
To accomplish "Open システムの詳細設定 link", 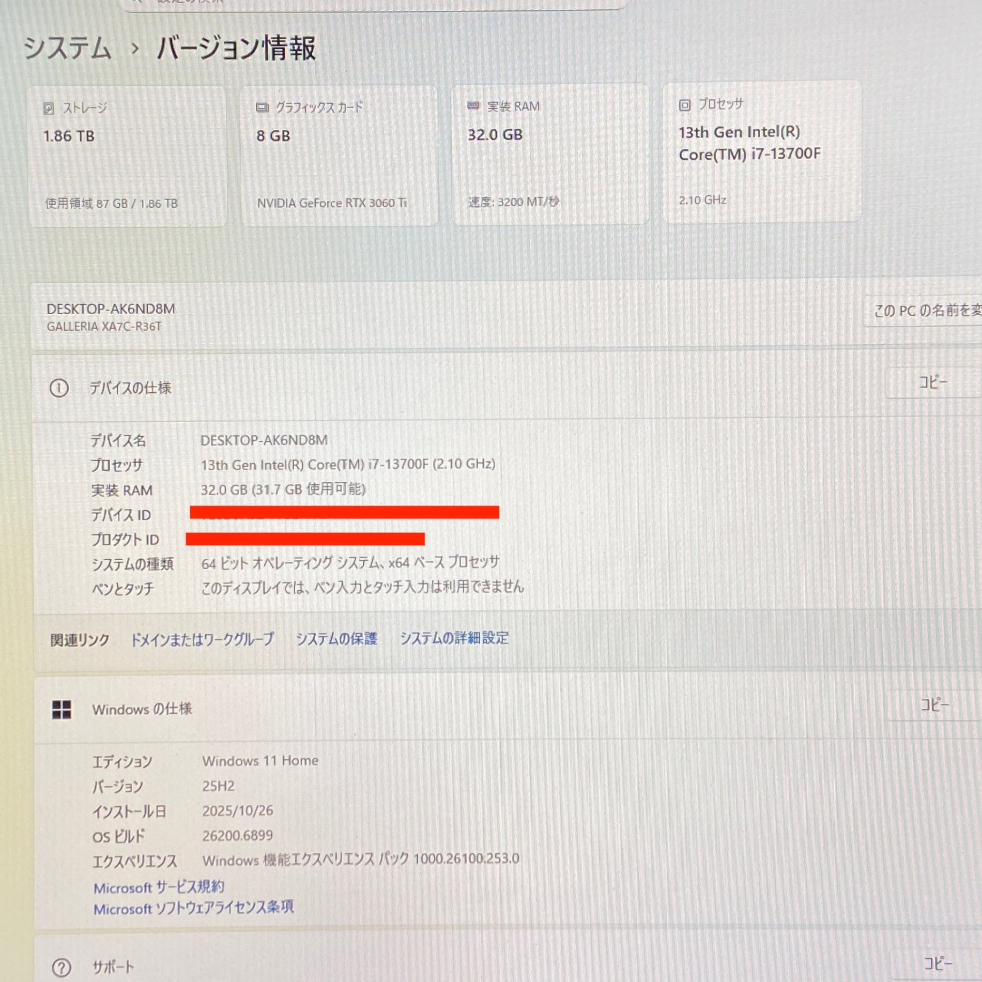I will [454, 638].
